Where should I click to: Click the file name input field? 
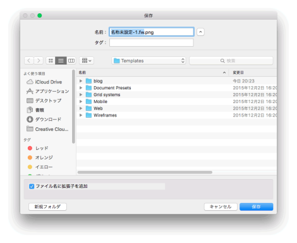(x=152, y=32)
